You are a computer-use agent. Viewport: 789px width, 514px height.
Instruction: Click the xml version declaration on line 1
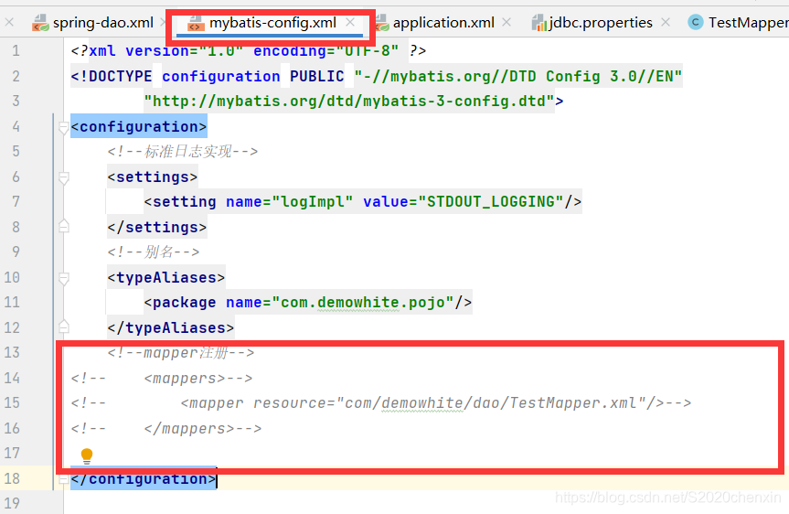coord(249,51)
